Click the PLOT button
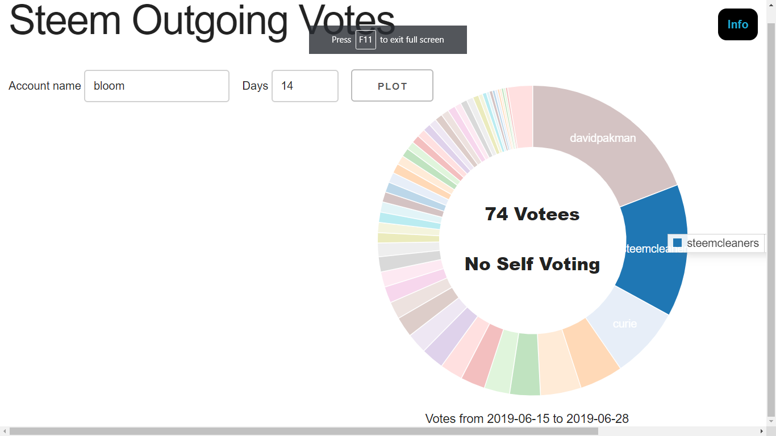This screenshot has height=436, width=776. coord(392,86)
